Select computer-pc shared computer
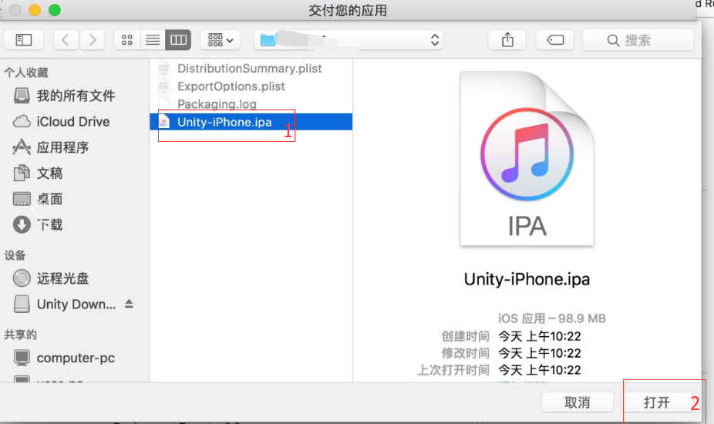This screenshot has height=424, width=714. [x=75, y=358]
